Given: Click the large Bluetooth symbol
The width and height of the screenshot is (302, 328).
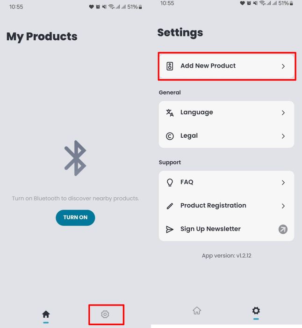Looking at the screenshot, I should (75, 158).
